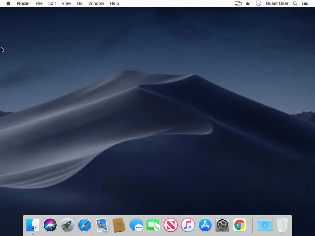Open the Finder menu in menu bar
The height and width of the screenshot is (236, 315).
pyautogui.click(x=23, y=3)
